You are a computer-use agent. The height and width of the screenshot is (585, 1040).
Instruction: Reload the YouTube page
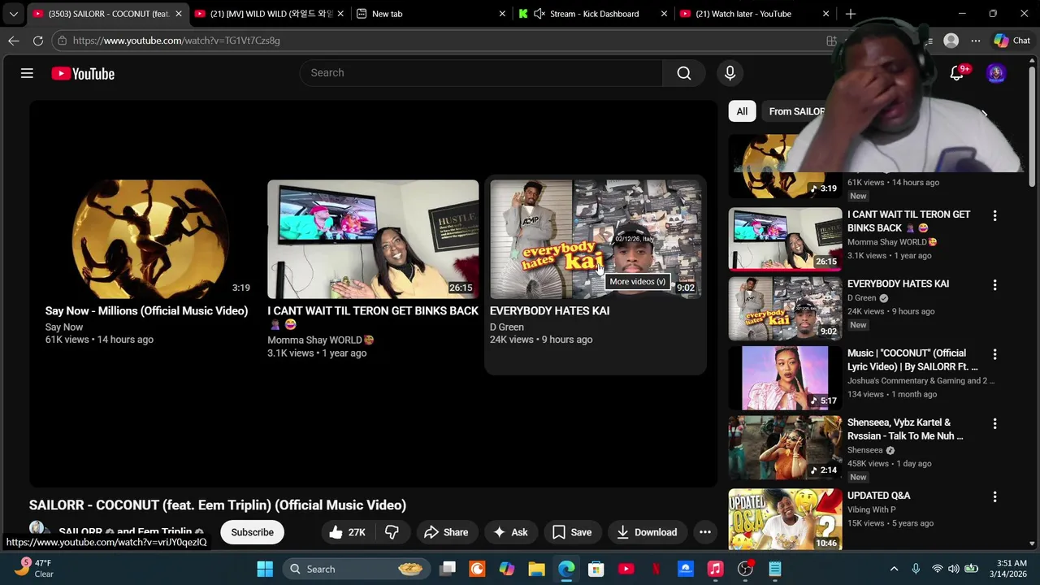38,41
